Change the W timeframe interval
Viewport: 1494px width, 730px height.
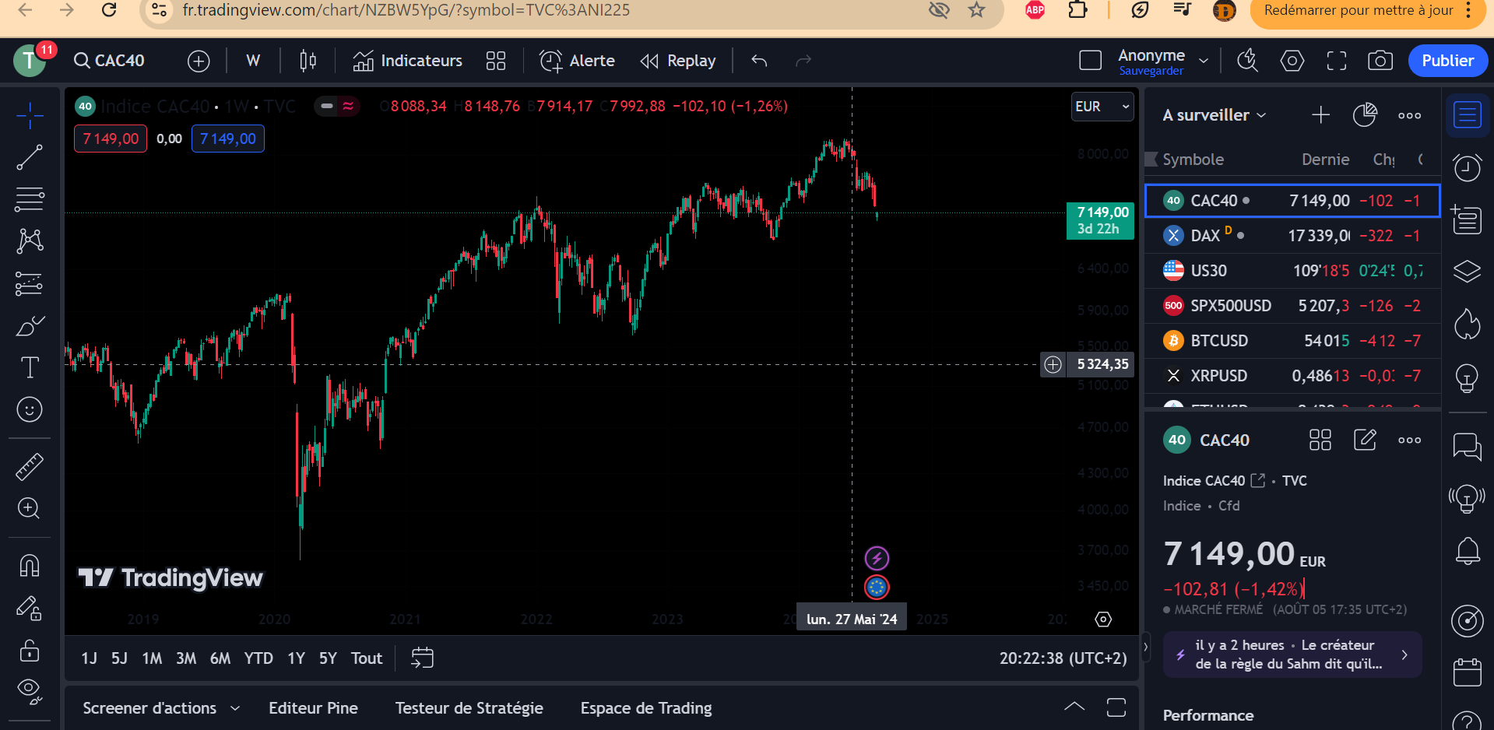253,61
